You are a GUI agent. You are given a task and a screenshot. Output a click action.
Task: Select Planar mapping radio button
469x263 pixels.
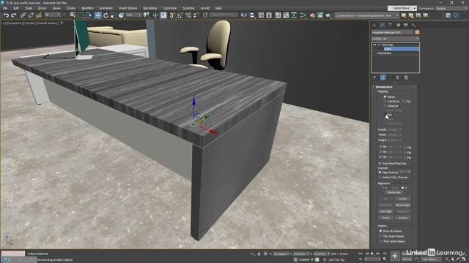[385, 97]
